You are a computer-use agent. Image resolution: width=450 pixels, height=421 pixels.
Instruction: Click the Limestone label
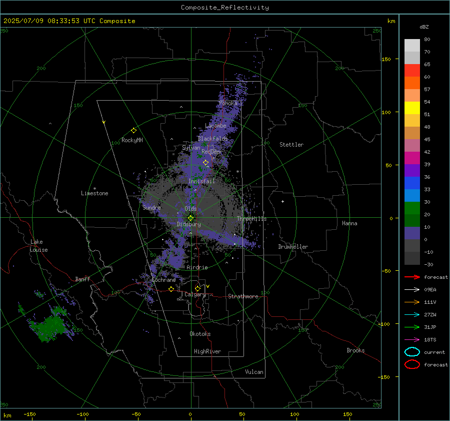94,193
